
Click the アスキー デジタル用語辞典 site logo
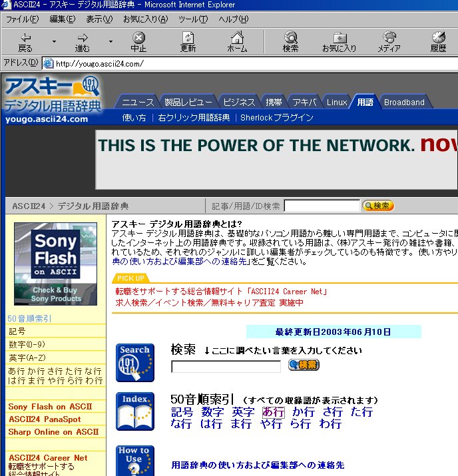53,100
